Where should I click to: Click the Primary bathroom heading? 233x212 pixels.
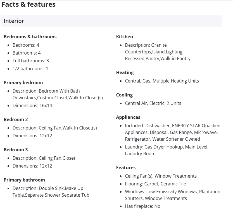coord(24,180)
